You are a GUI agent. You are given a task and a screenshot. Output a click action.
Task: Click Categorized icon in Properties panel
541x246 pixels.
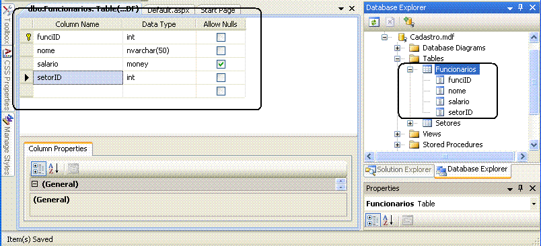point(373,220)
